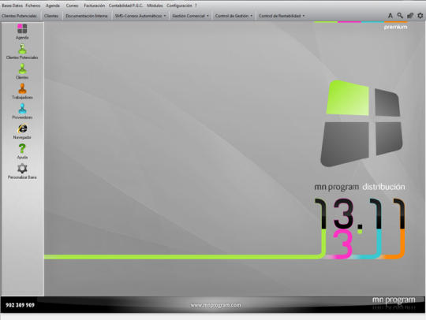426x320 pixels.
Task: Open the Correo menu
Action: tap(73, 6)
